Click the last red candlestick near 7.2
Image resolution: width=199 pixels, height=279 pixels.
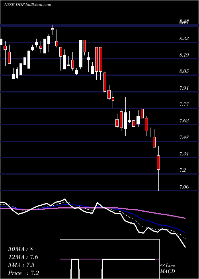pyautogui.click(x=158, y=163)
